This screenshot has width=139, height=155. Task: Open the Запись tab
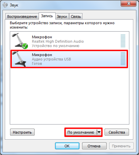47,16
